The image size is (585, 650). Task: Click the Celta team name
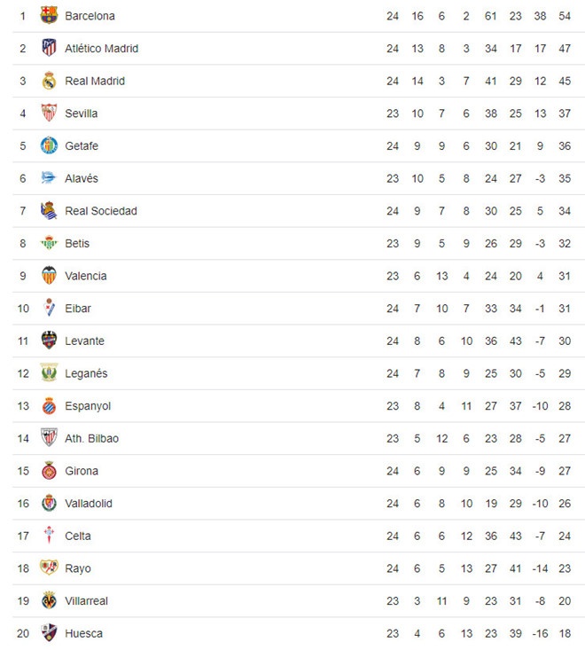point(78,536)
